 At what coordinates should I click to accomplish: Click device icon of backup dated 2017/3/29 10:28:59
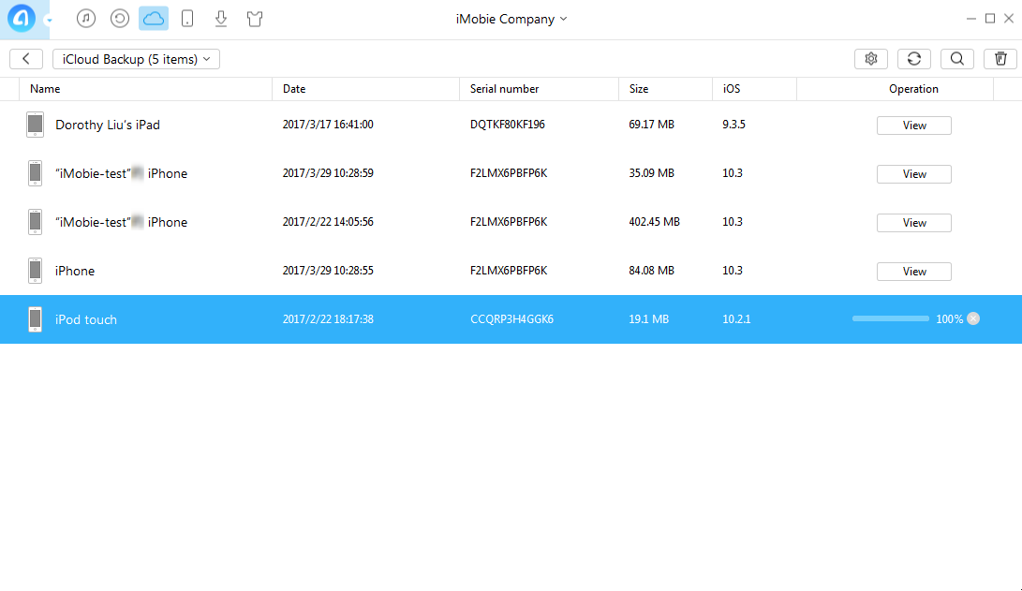(x=36, y=173)
